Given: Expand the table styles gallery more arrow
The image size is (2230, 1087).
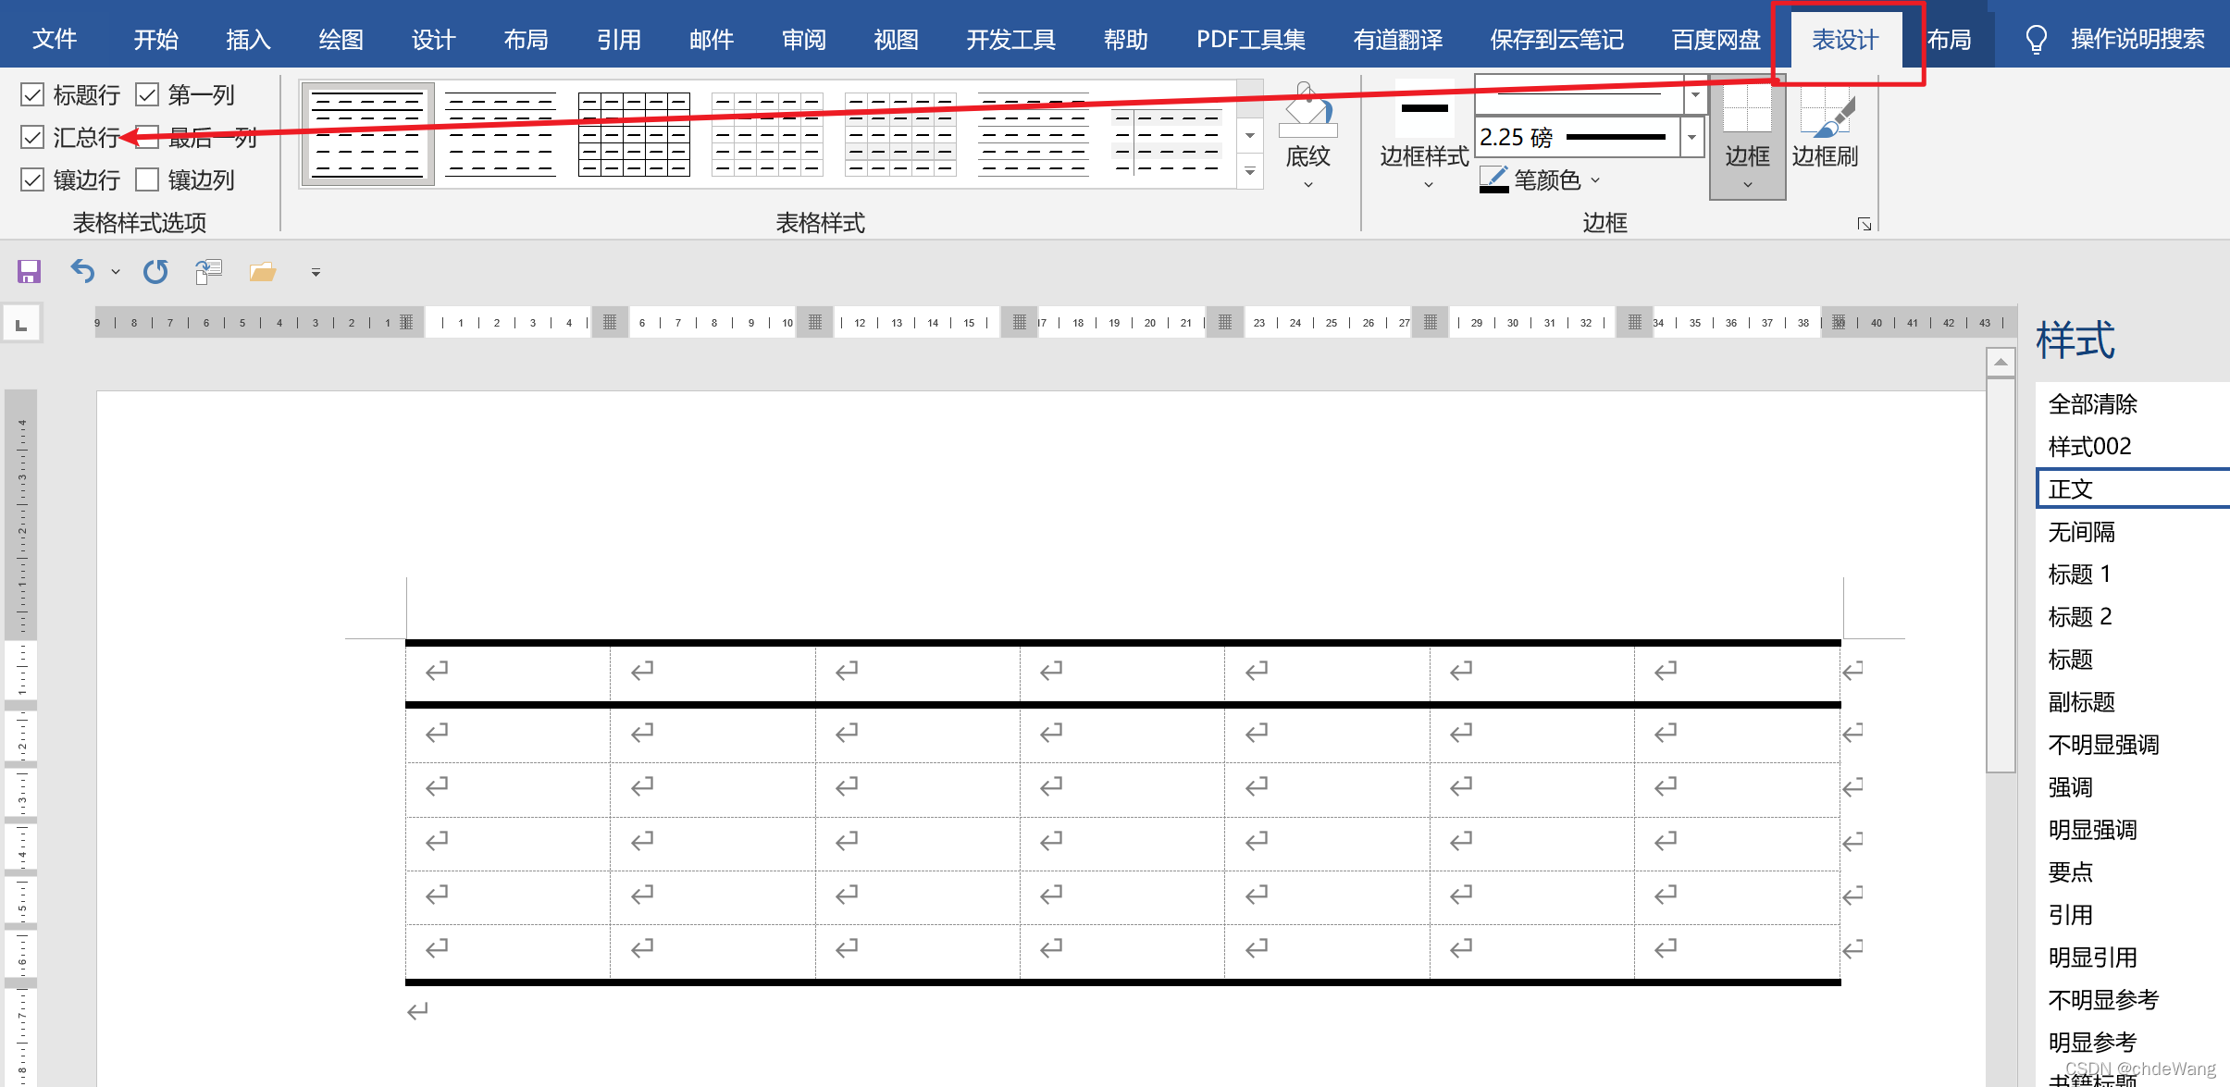Looking at the screenshot, I should click(x=1250, y=172).
